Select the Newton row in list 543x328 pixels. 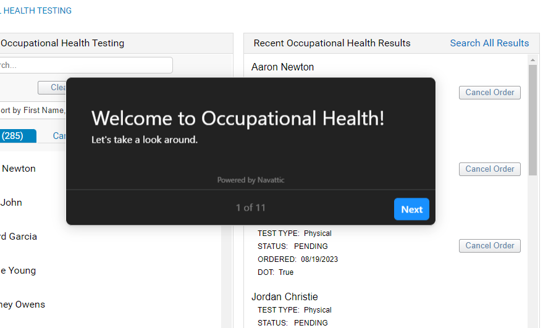(x=19, y=169)
